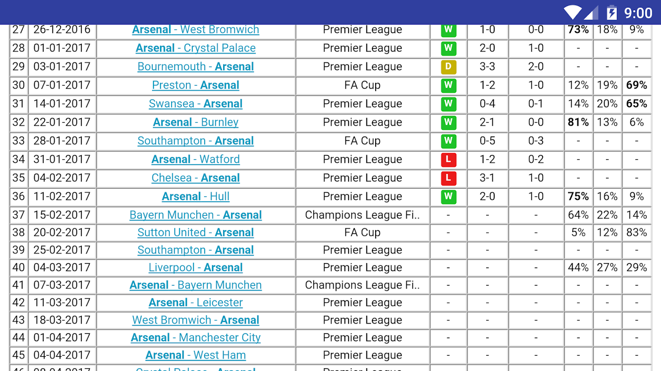Click the yellow D badge for Bournemouth - Arsenal

coord(448,67)
